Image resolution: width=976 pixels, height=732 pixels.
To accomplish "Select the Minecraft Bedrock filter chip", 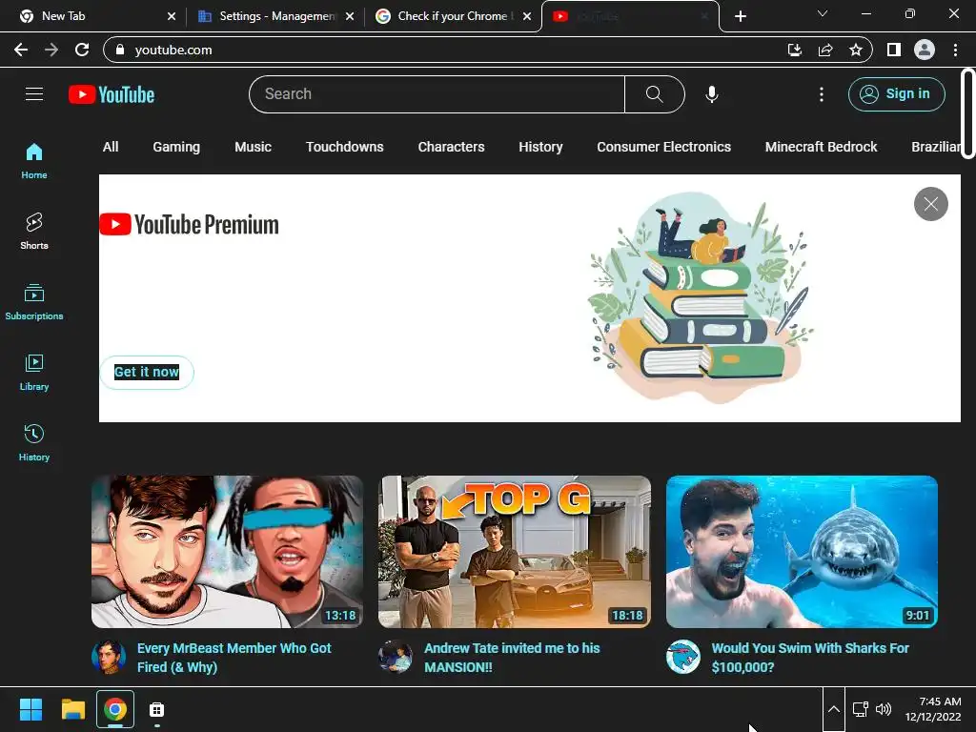I will 821,147.
